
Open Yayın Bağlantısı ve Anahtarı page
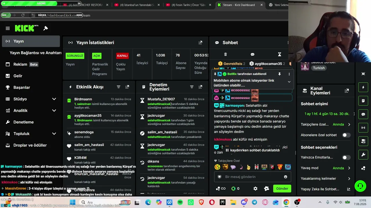[35, 53]
